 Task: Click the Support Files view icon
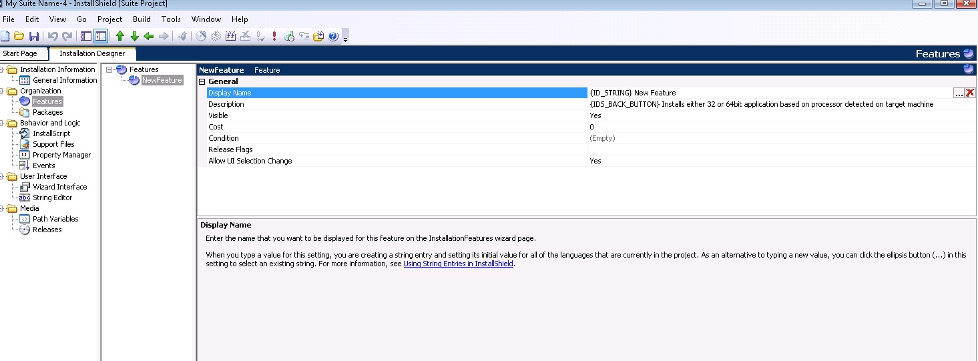25,144
